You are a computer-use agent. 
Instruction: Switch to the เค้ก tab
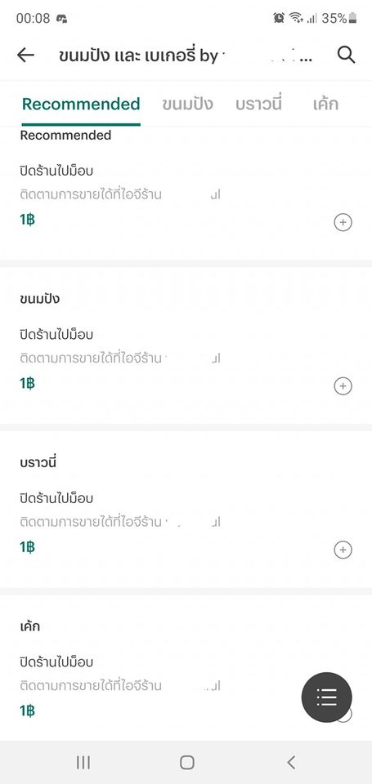[325, 104]
